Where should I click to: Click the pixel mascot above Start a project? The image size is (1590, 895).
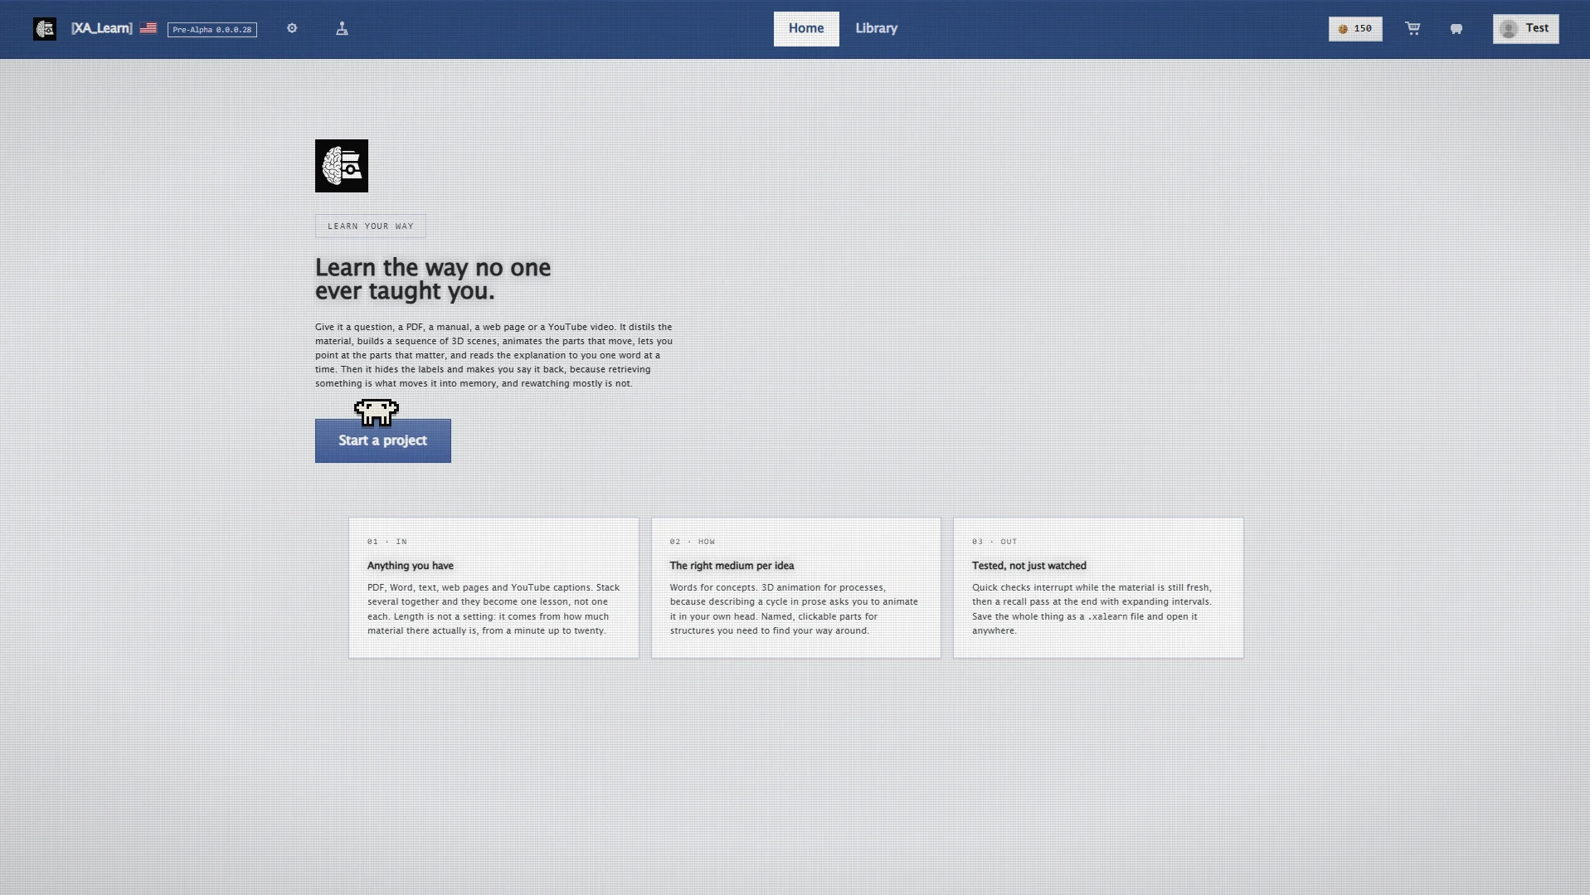[377, 411]
